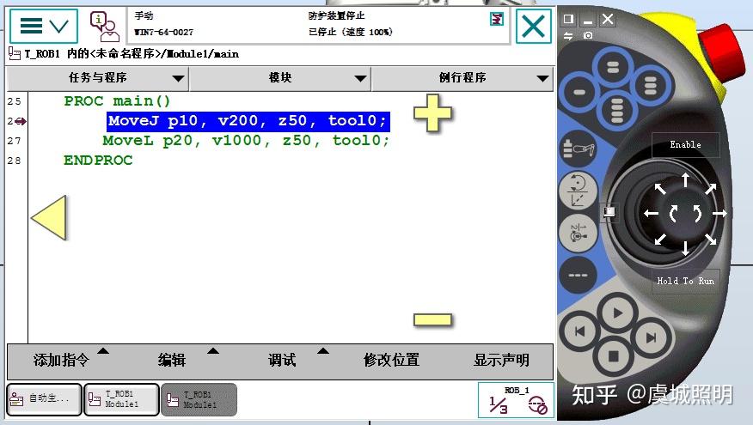Open the 任务与程序 dropdown
Viewport: 753px width, 425px height.
(98, 78)
